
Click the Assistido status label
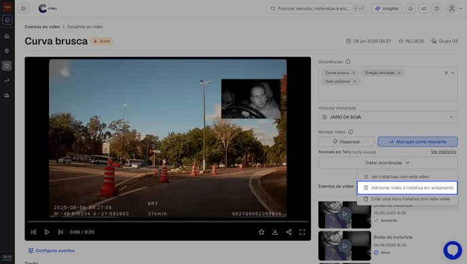[x=389, y=221]
